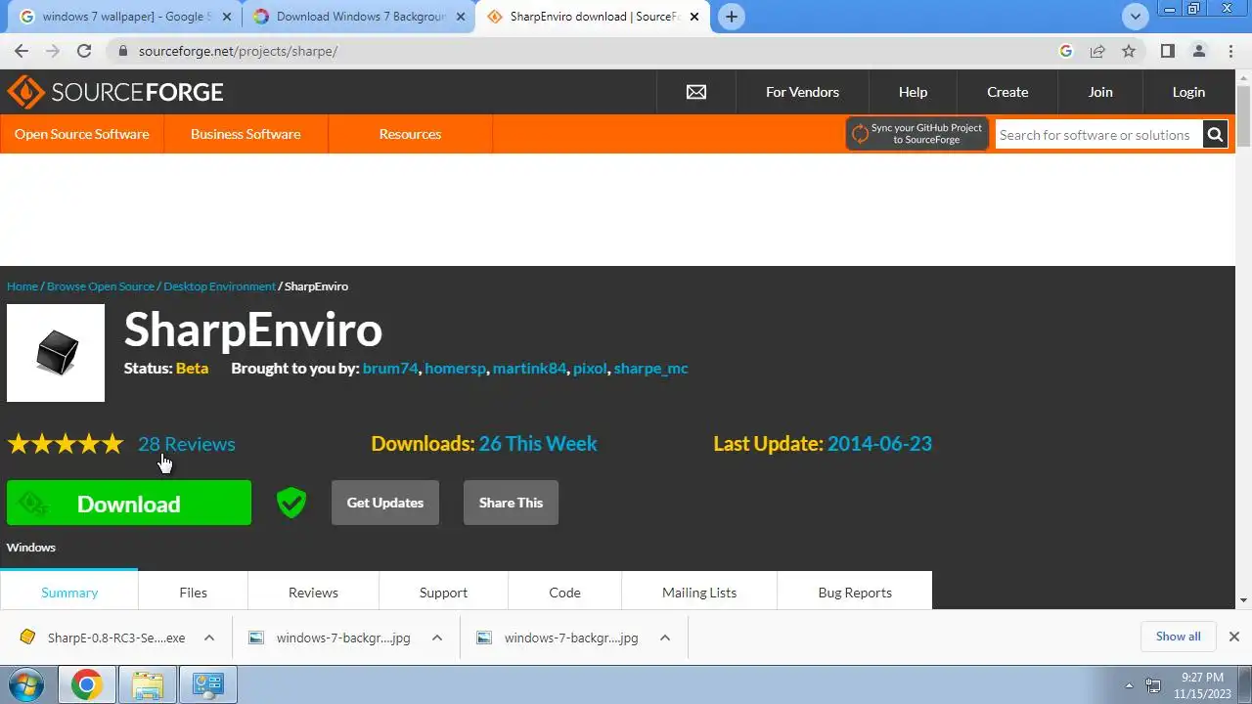Click Show all downloads

point(1178,637)
